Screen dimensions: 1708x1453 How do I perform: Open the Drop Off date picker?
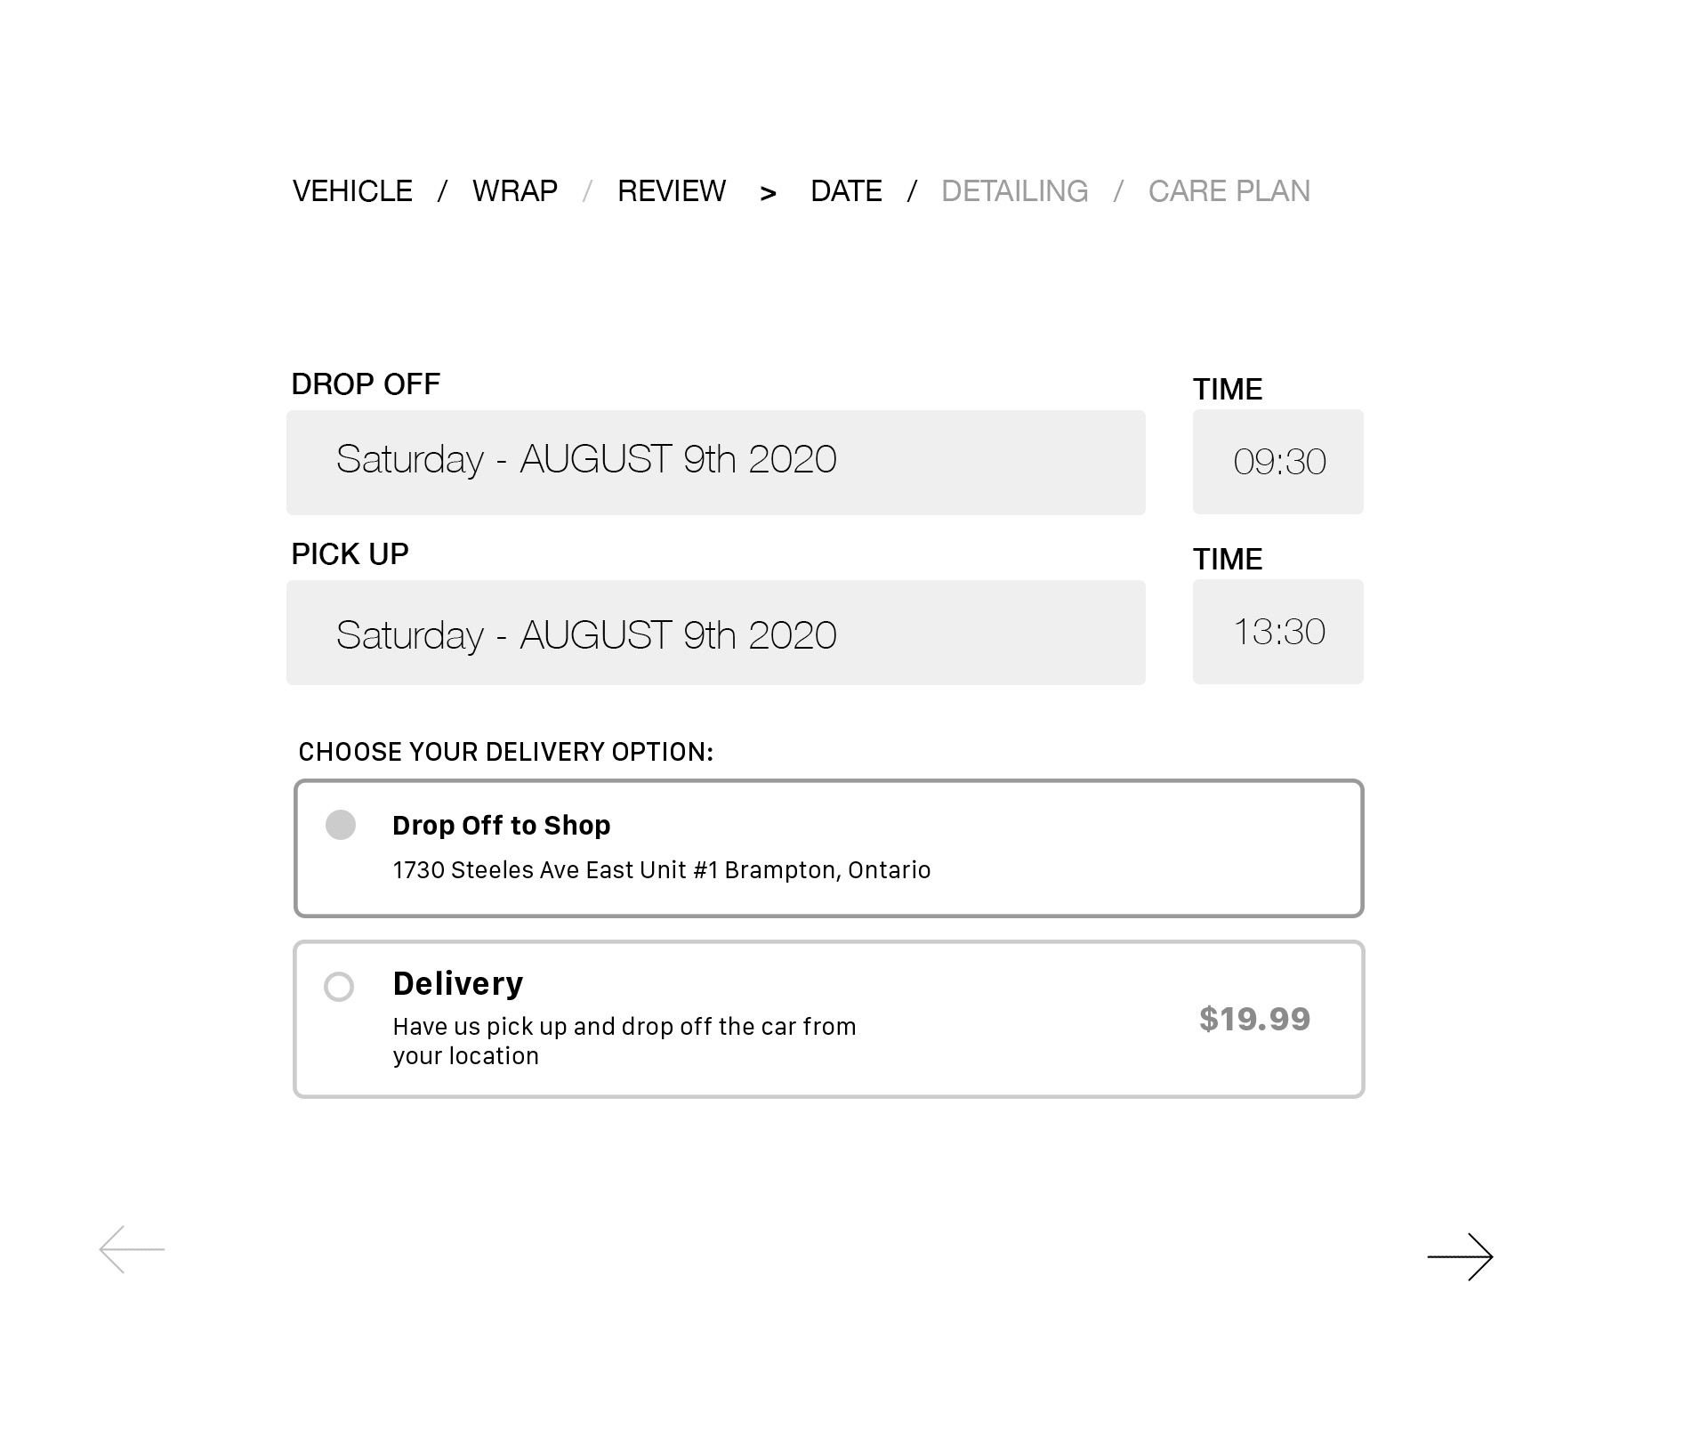(715, 462)
